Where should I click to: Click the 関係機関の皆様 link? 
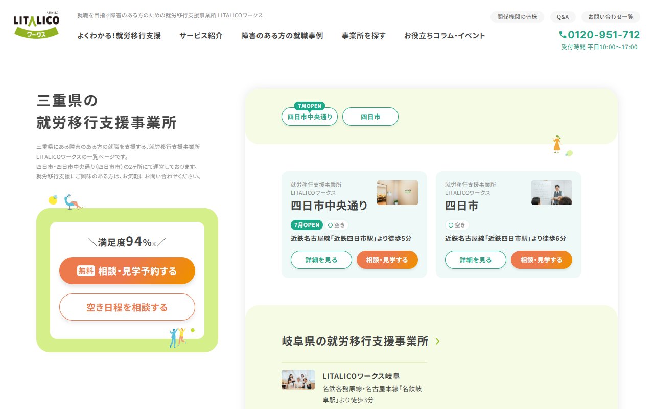[517, 17]
